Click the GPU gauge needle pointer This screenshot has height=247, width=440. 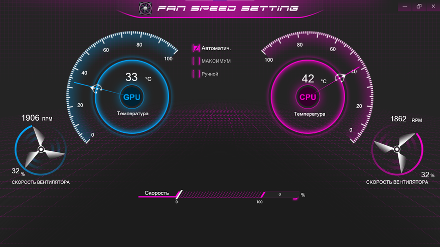[96, 89]
